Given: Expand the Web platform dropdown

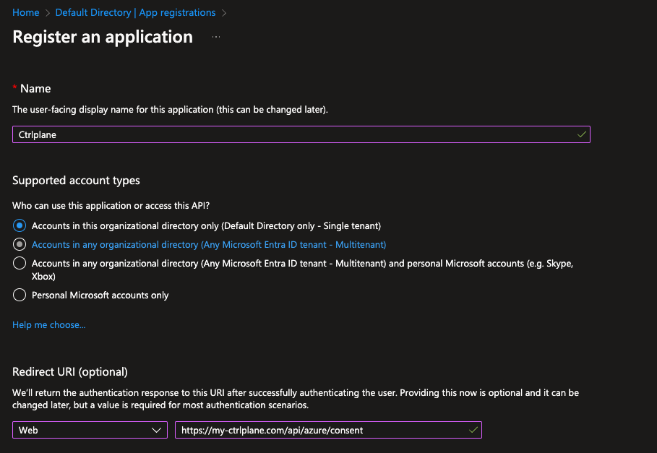Looking at the screenshot, I should [90, 430].
